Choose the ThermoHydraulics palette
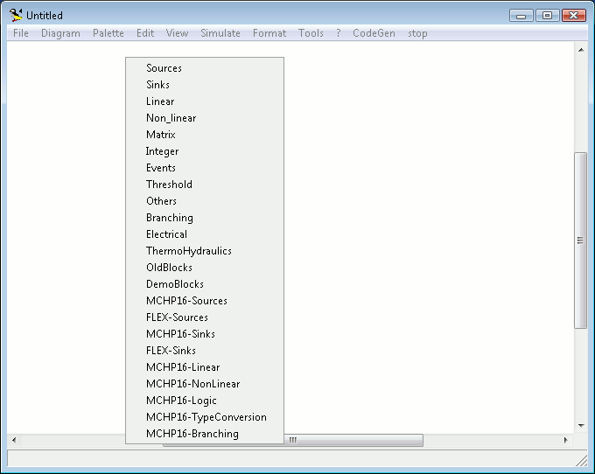Screen dimensions: 595x474 [205, 251]
